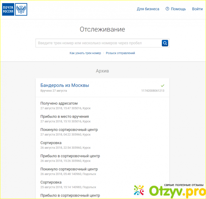Image resolution: width=206 pixels, height=199 pixels.
Task: Open the Для бизнеса section
Action: (x=148, y=9)
